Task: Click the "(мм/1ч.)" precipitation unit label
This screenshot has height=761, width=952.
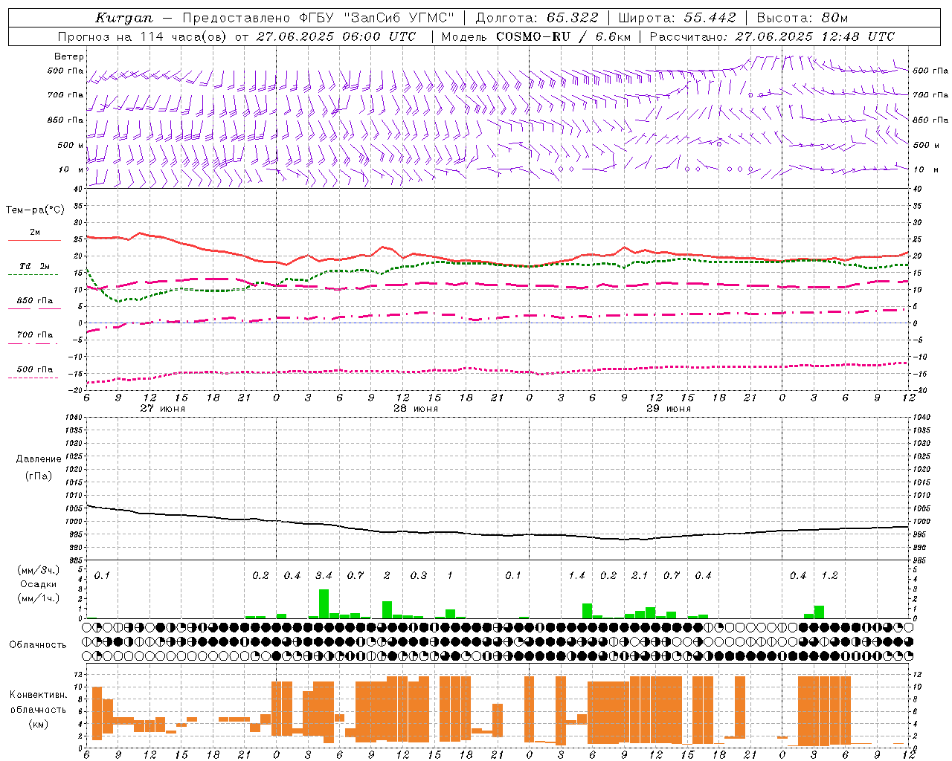Action: click(38, 598)
